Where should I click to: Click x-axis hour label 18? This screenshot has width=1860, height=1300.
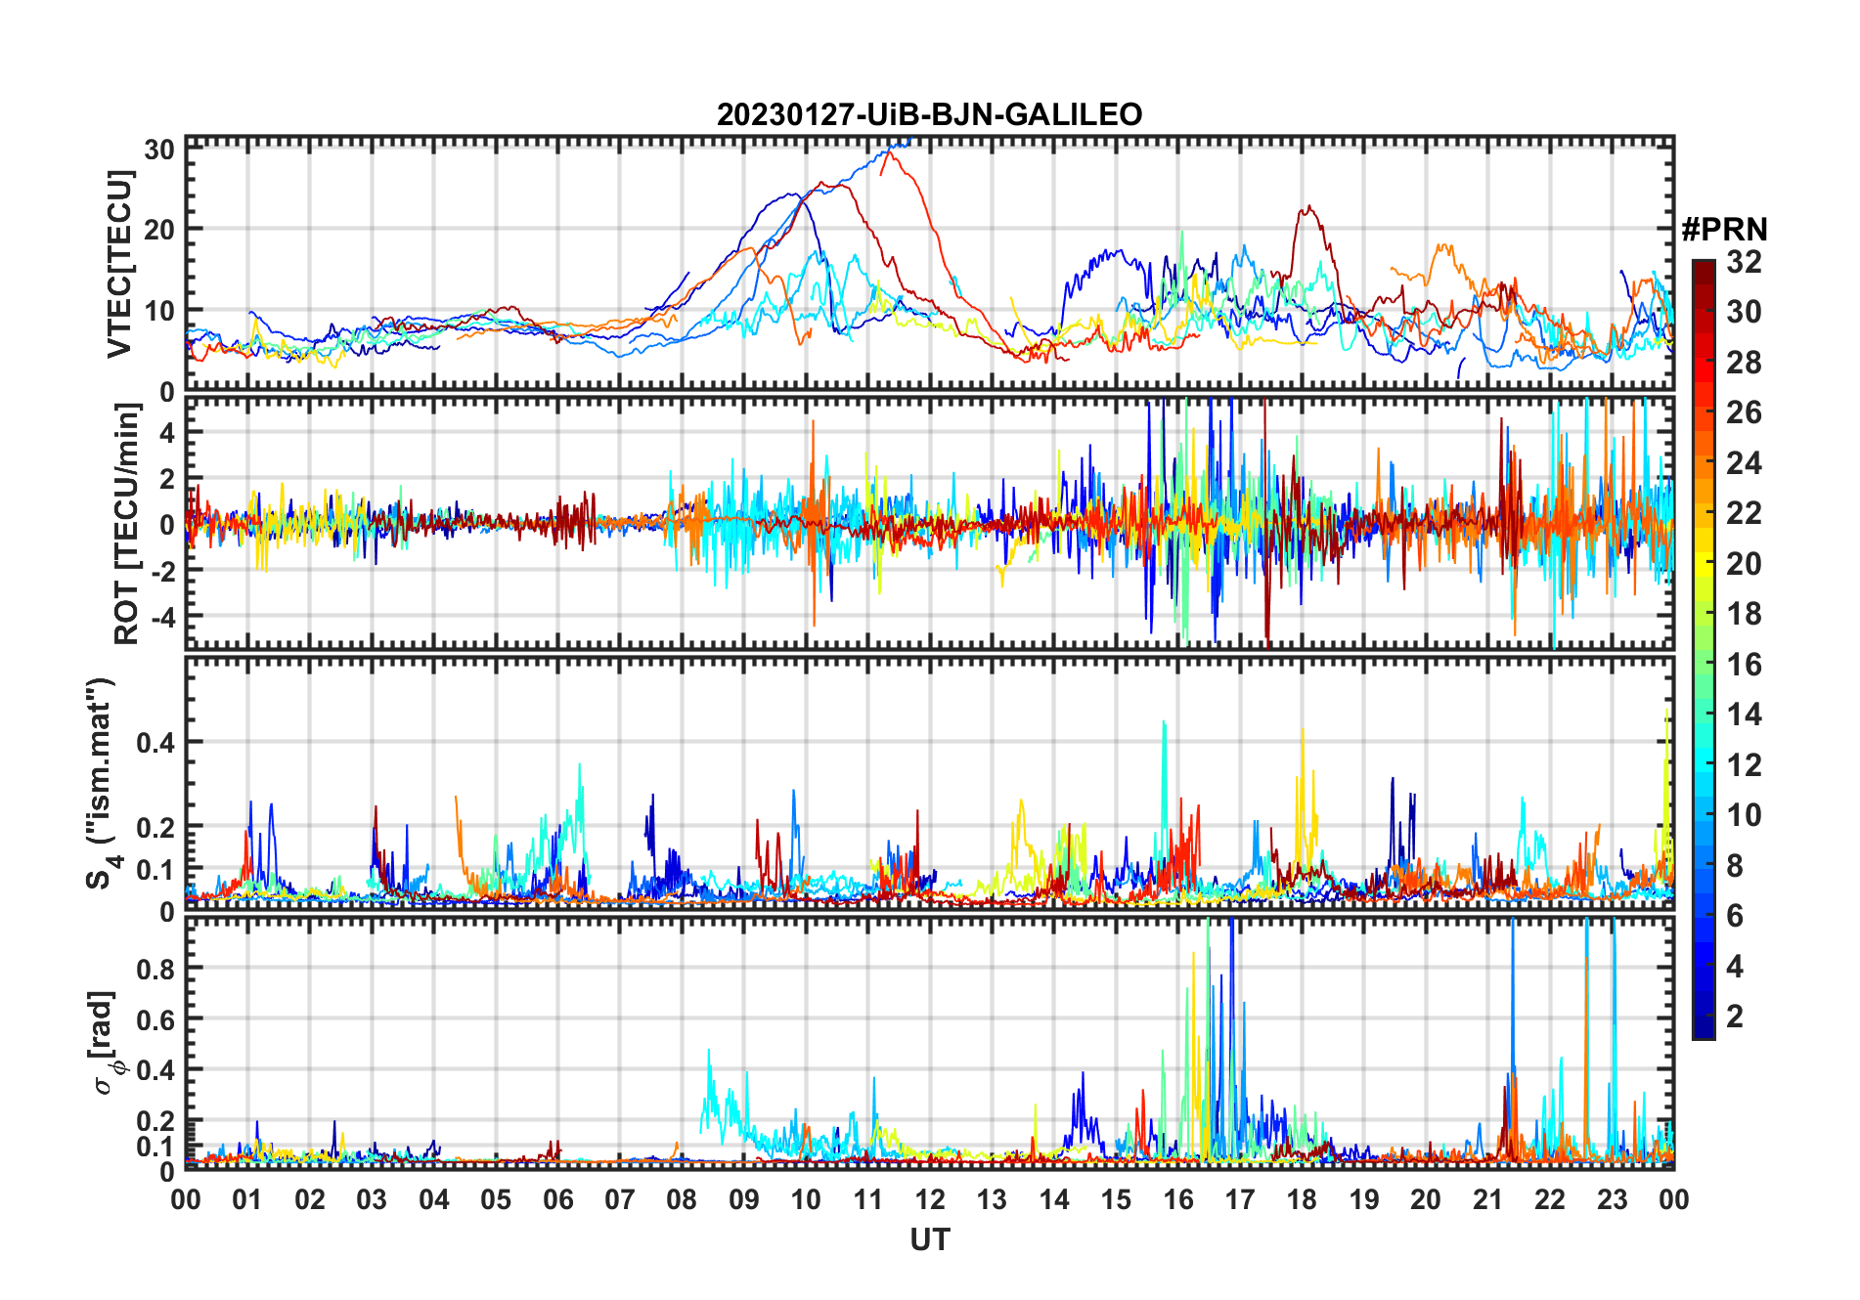click(x=1302, y=1199)
